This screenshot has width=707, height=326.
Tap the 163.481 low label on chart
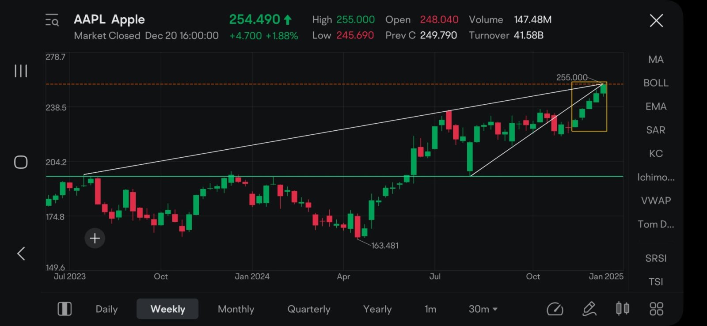[385, 246]
